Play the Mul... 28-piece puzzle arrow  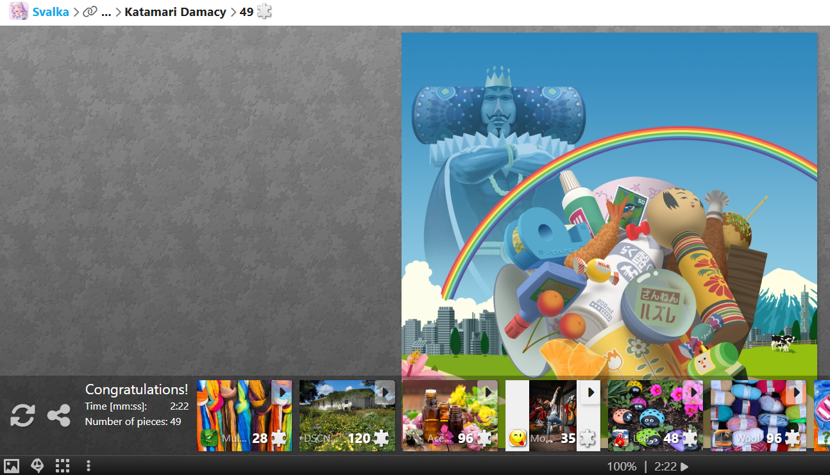pos(282,392)
